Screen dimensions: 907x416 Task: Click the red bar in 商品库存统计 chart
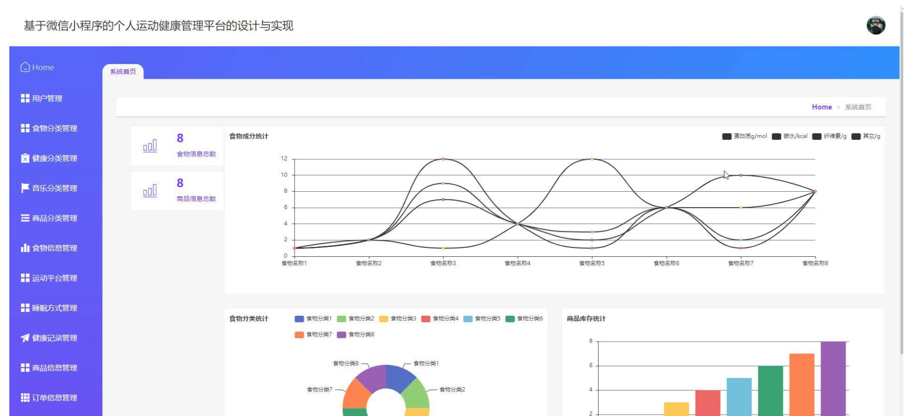click(x=708, y=403)
